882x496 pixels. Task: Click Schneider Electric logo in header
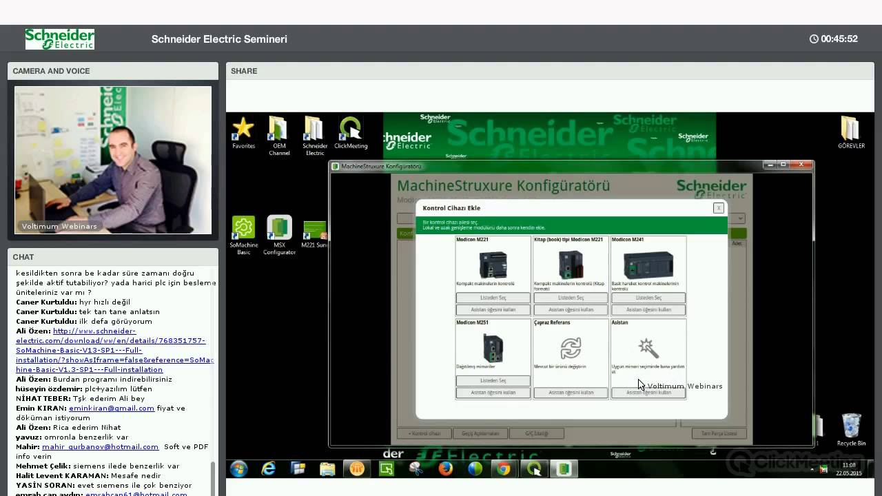(x=60, y=39)
